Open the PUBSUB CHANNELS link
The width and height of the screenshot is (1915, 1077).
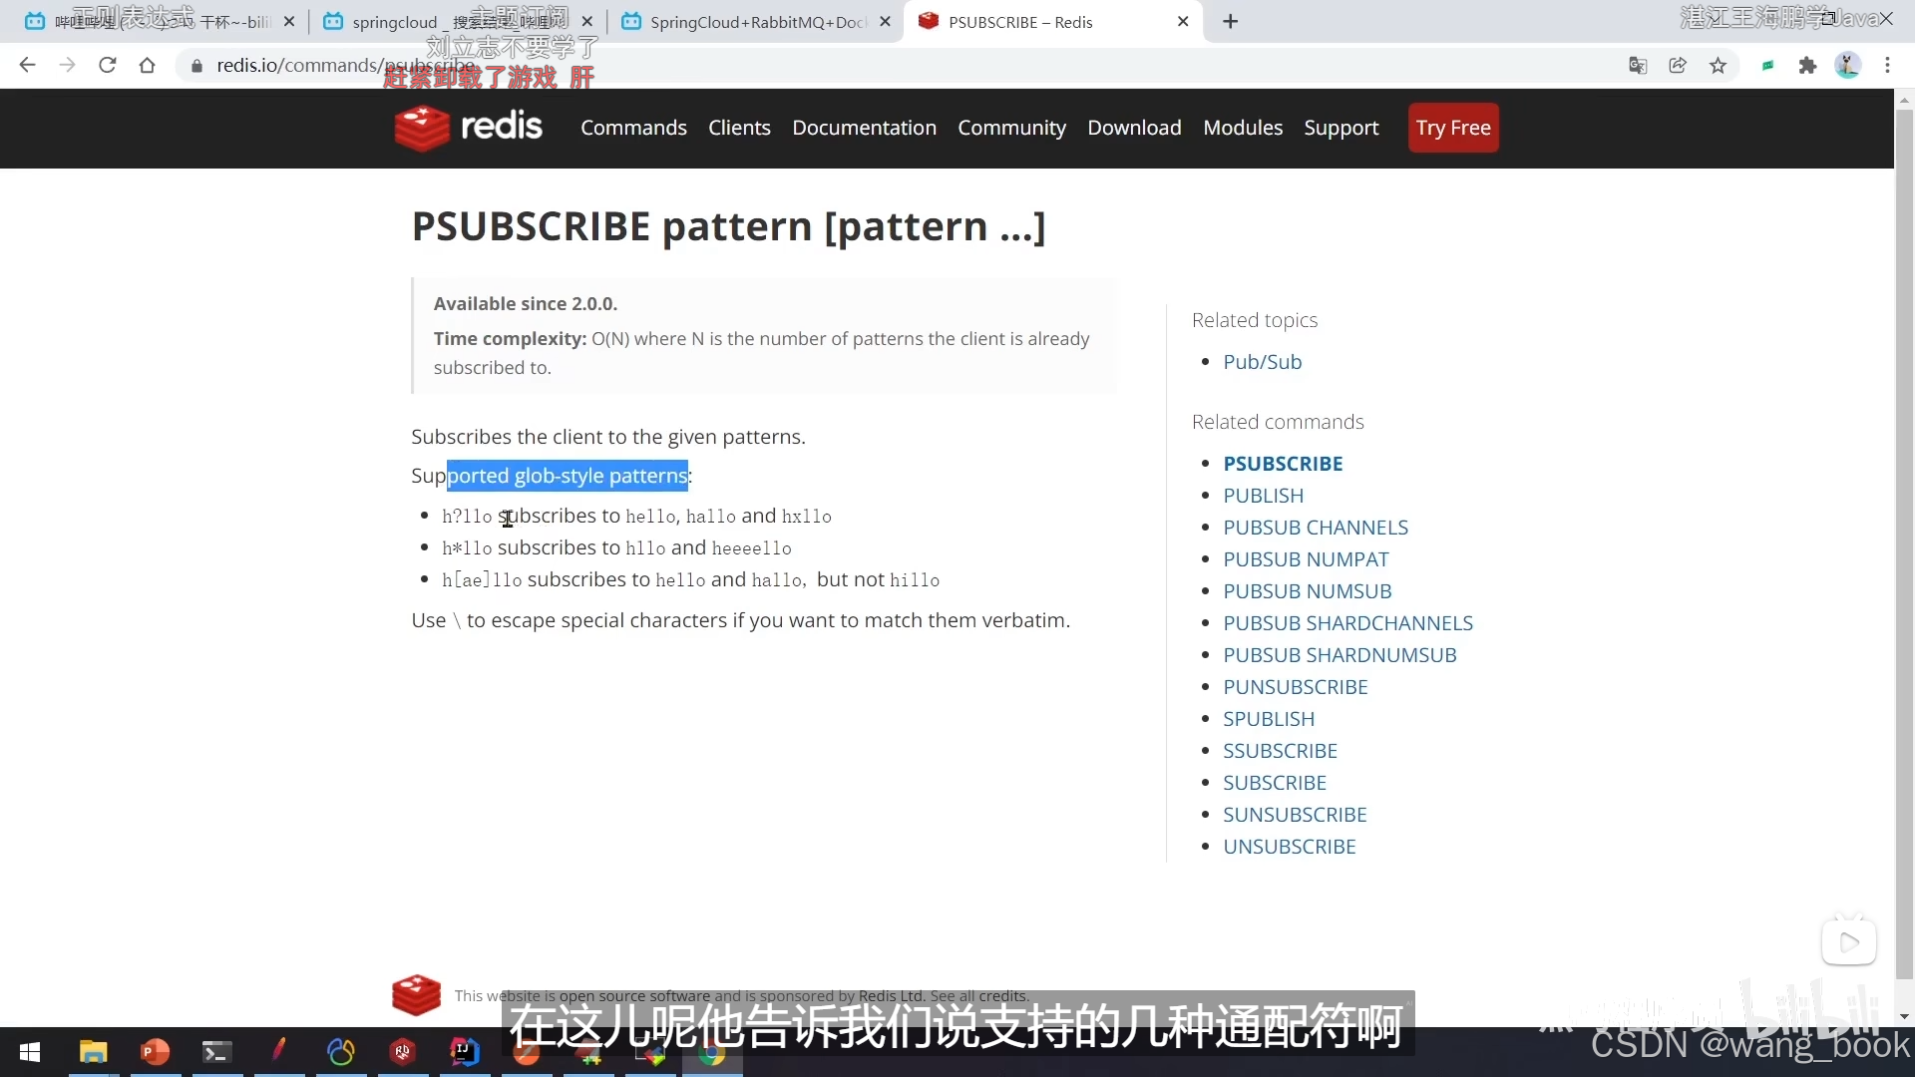[x=1316, y=528]
